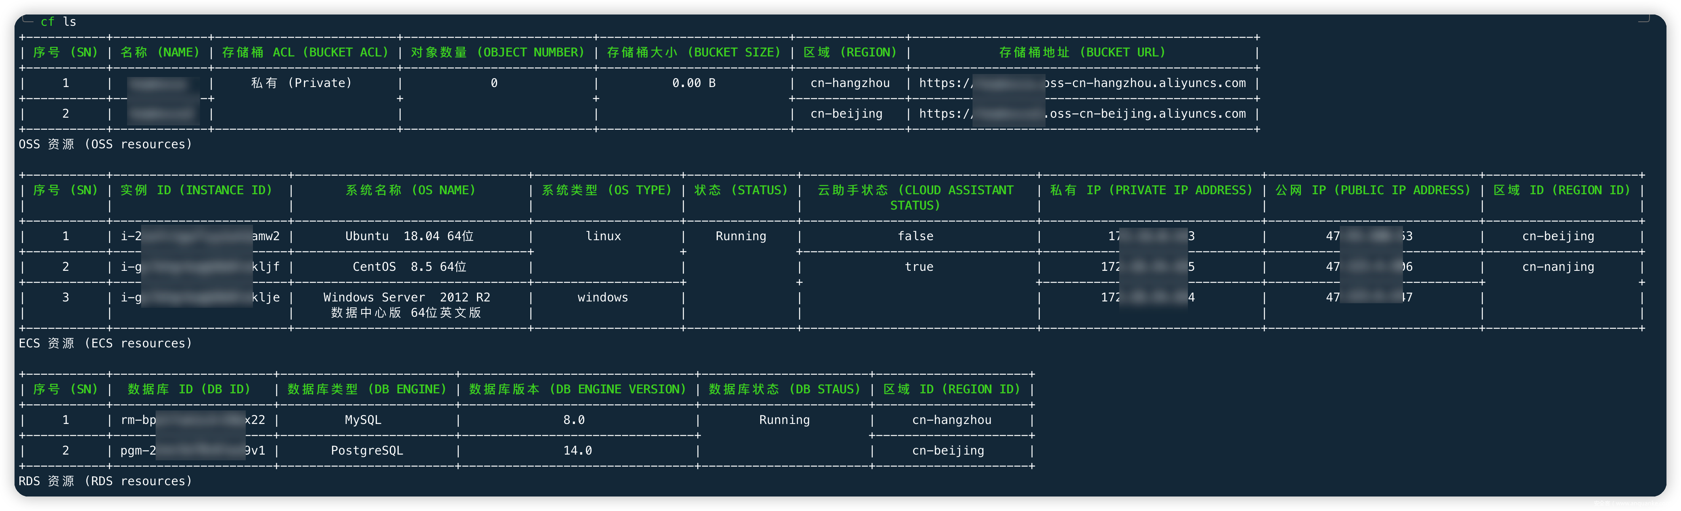Click the 'cn-nanjing' region ID cell
The height and width of the screenshot is (511, 1681).
tap(1558, 267)
